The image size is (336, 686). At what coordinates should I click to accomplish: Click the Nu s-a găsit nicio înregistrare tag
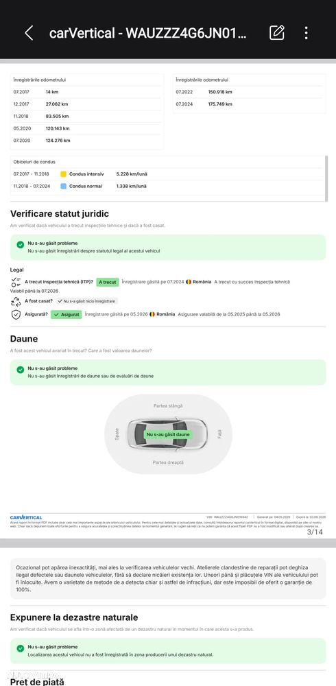click(86, 301)
